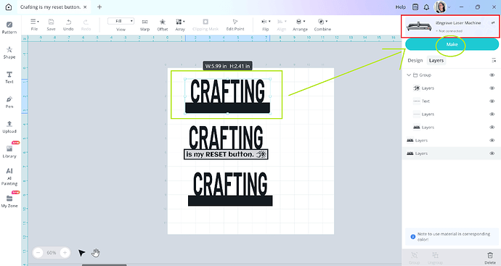501x266 pixels.
Task: Open the Array dropdown
Action: click(180, 25)
